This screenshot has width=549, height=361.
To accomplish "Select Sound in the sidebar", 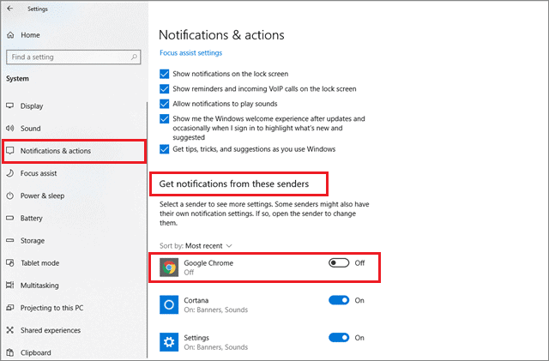I will coord(31,129).
